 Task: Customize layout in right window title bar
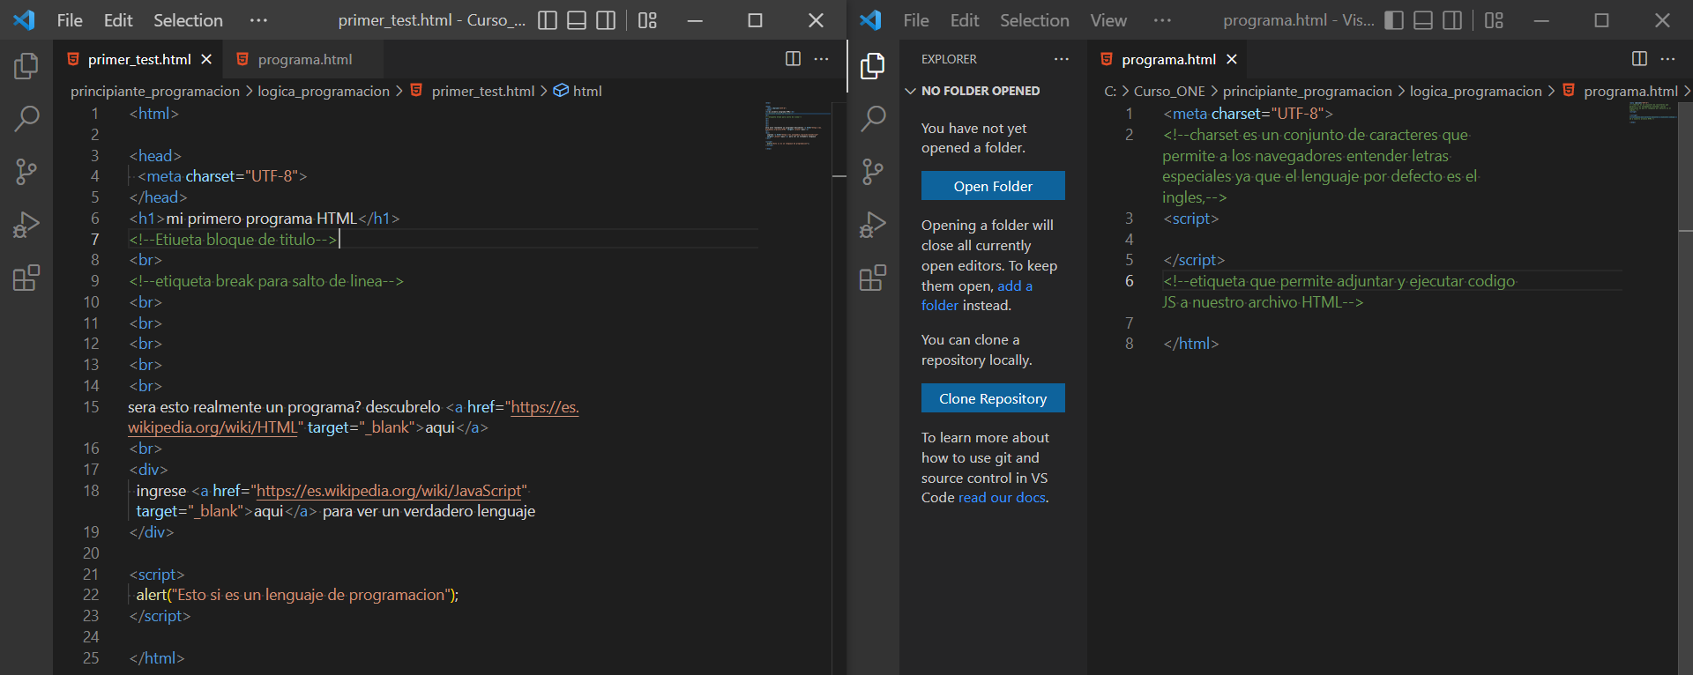[1494, 20]
